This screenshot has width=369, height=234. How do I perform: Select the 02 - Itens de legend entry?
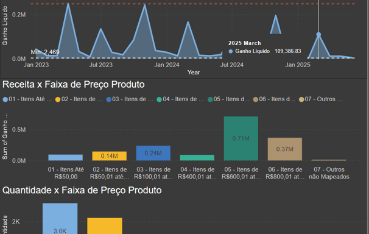pyautogui.click(x=79, y=99)
